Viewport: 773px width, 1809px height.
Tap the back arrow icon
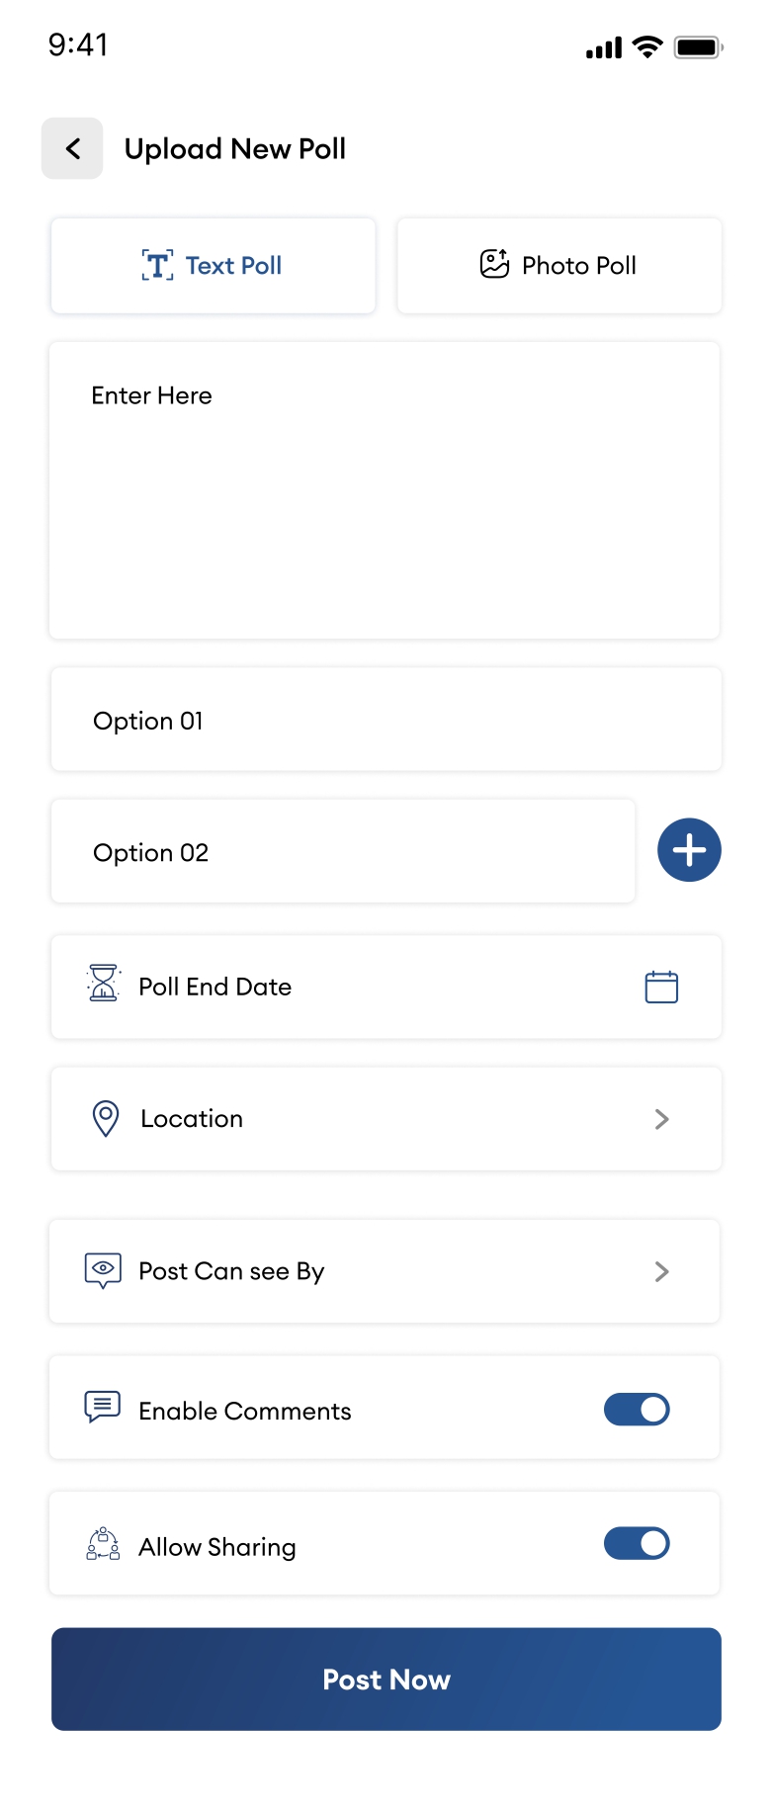(72, 148)
